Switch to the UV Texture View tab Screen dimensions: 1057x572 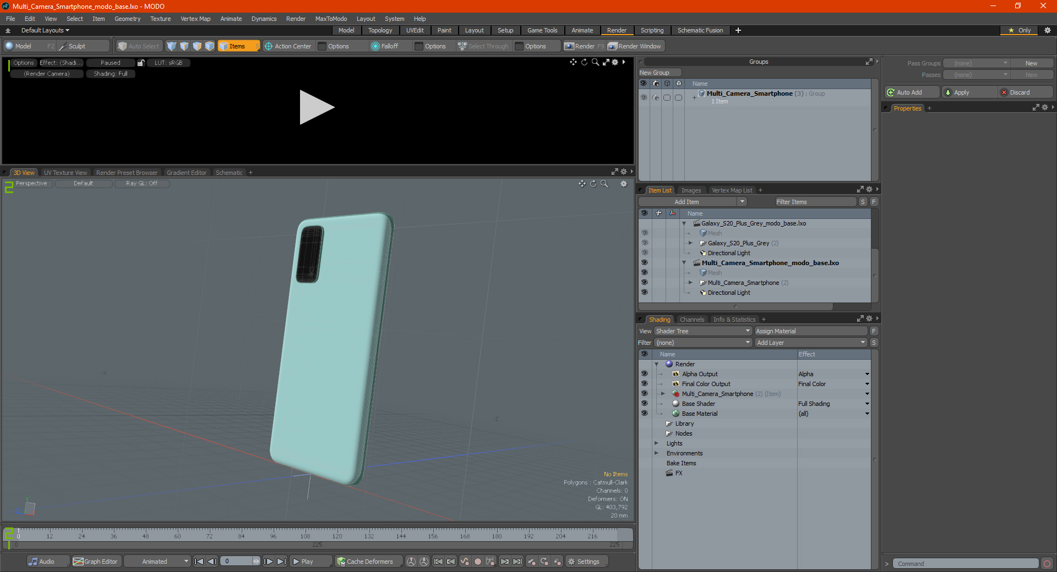66,173
